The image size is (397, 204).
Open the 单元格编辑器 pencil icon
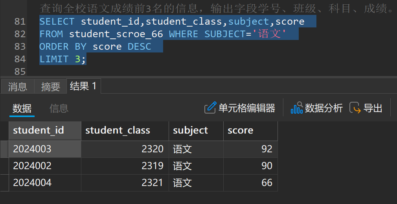tap(210, 108)
